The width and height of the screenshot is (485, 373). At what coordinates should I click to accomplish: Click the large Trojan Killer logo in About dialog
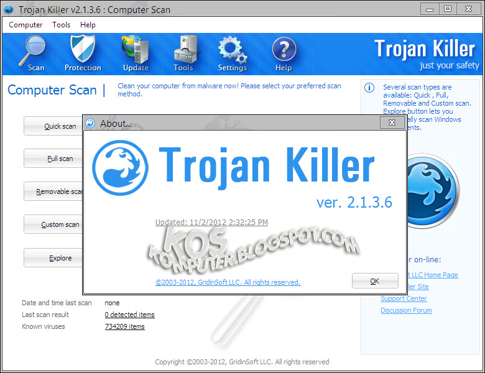121,168
